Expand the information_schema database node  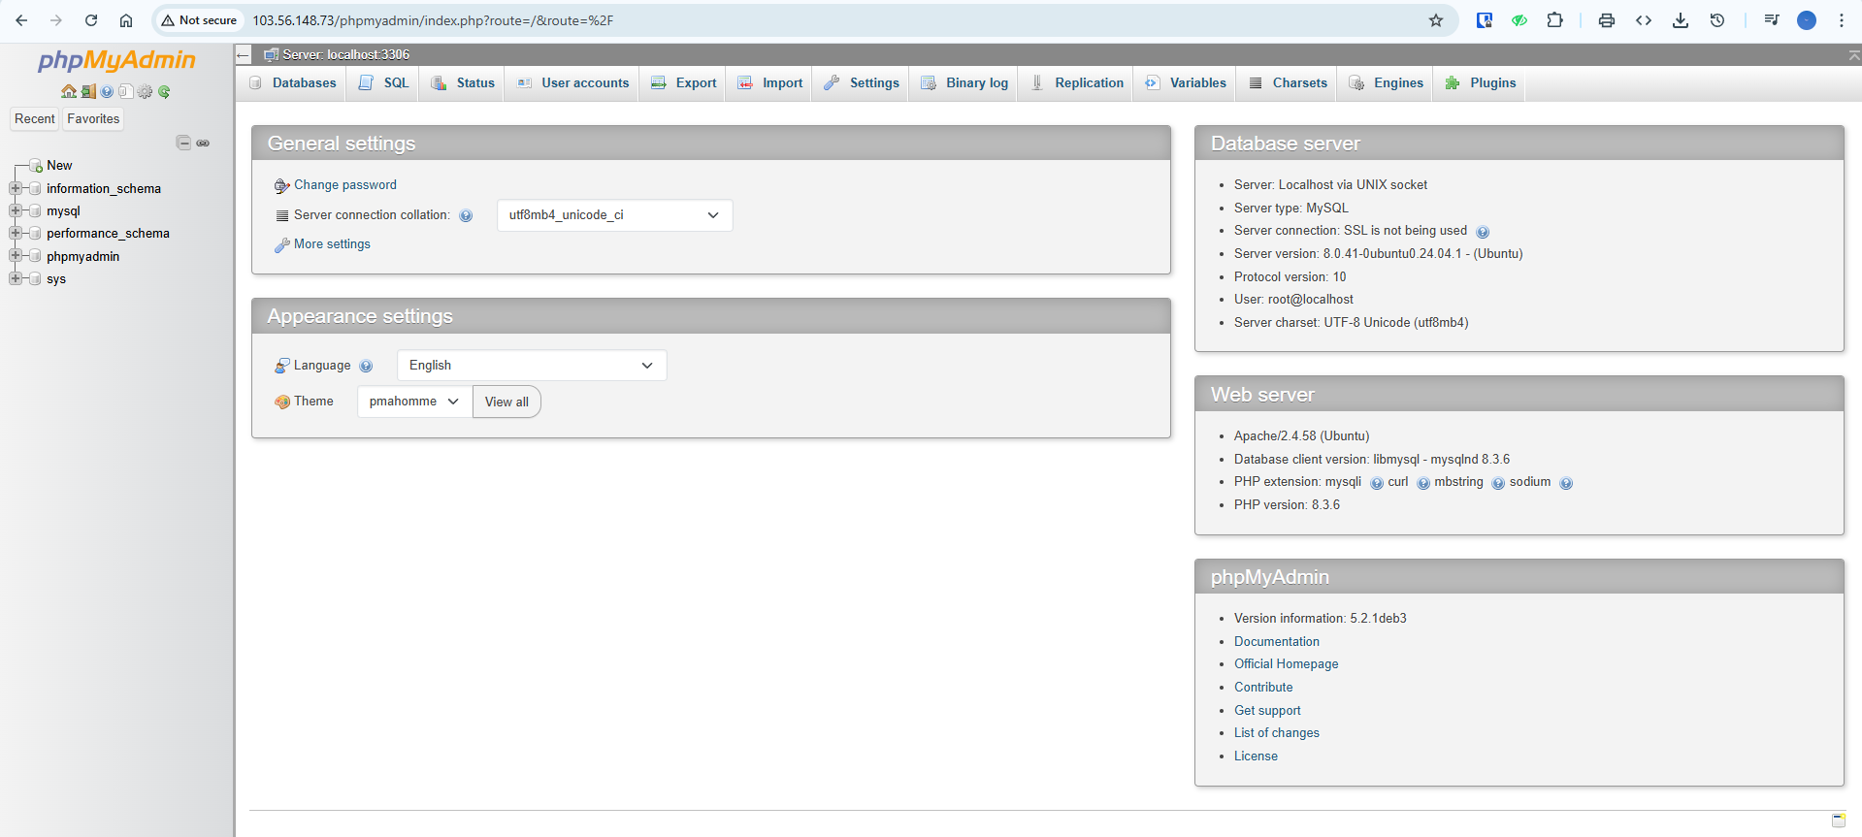click(x=16, y=188)
